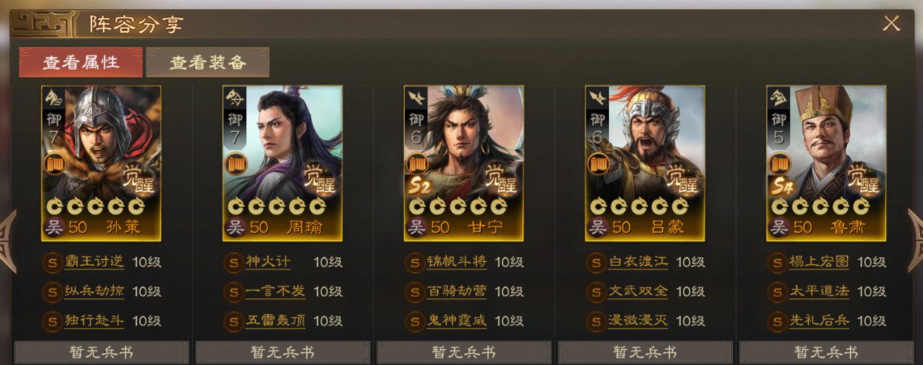Open the 鲁肃 hero portrait card
The height and width of the screenshot is (365, 923).
coord(826,163)
